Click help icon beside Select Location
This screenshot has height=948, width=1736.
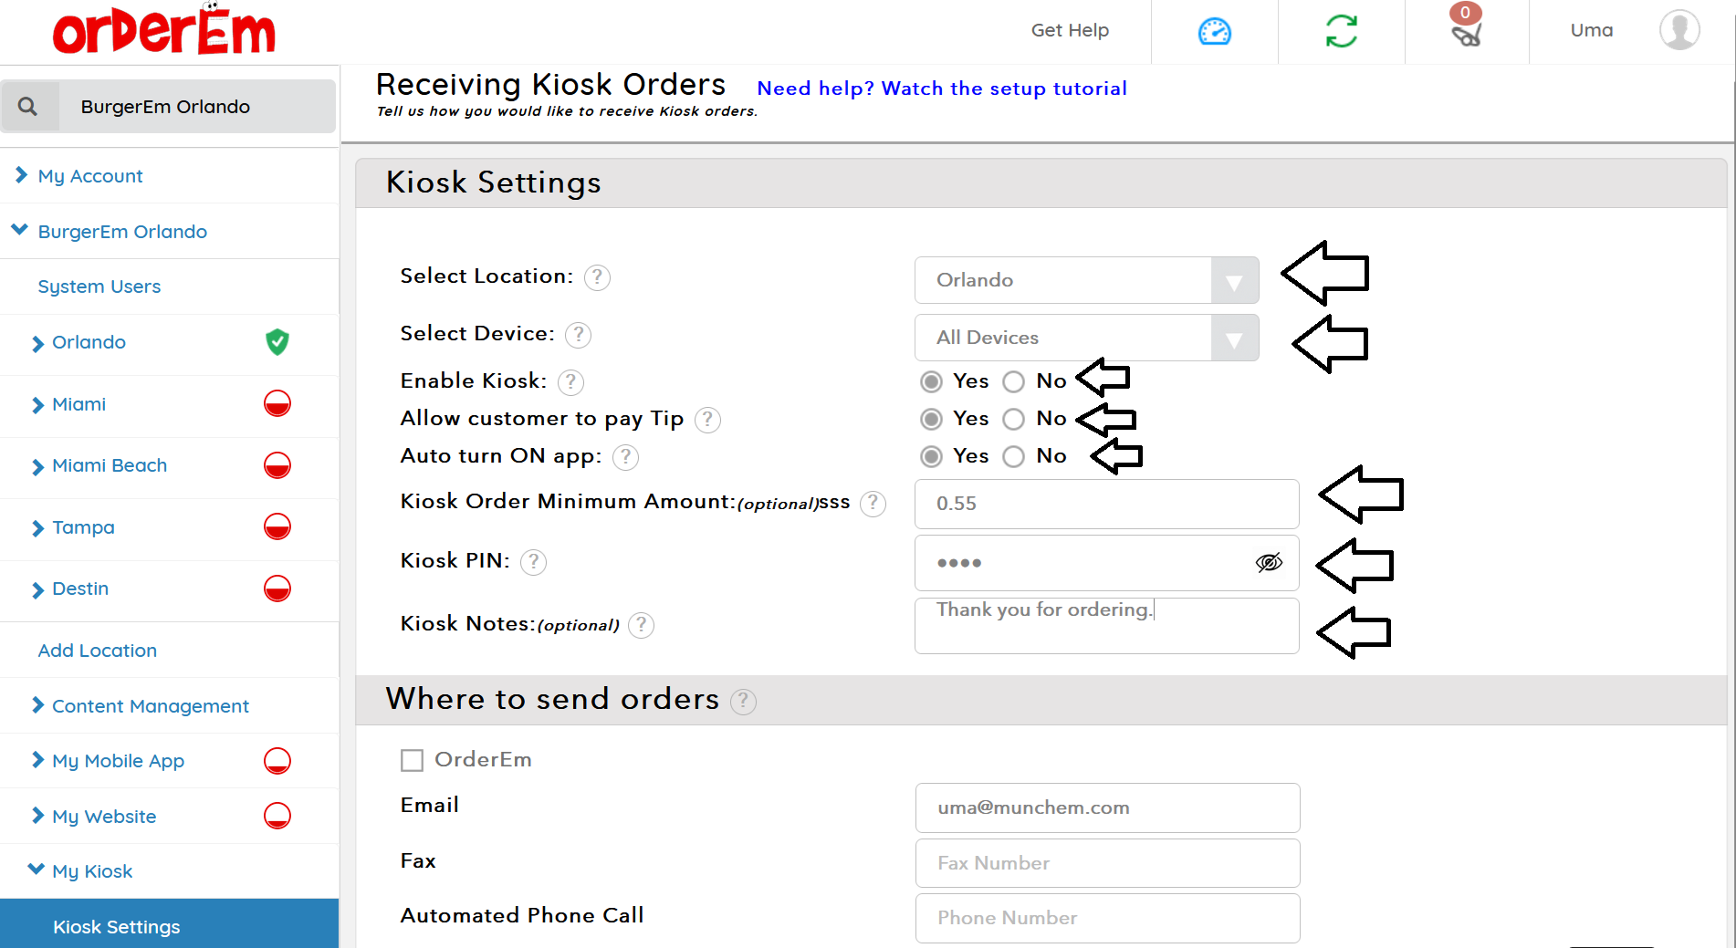(x=597, y=277)
